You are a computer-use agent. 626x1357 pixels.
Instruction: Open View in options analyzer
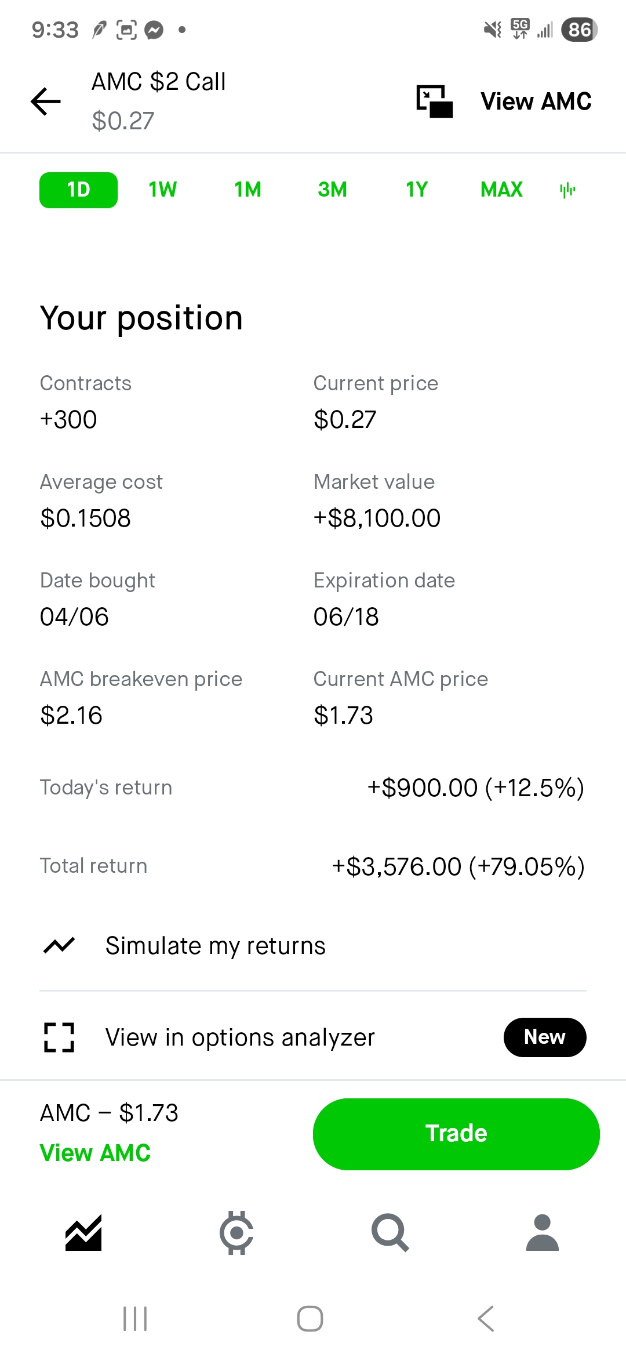pyautogui.click(x=240, y=1037)
